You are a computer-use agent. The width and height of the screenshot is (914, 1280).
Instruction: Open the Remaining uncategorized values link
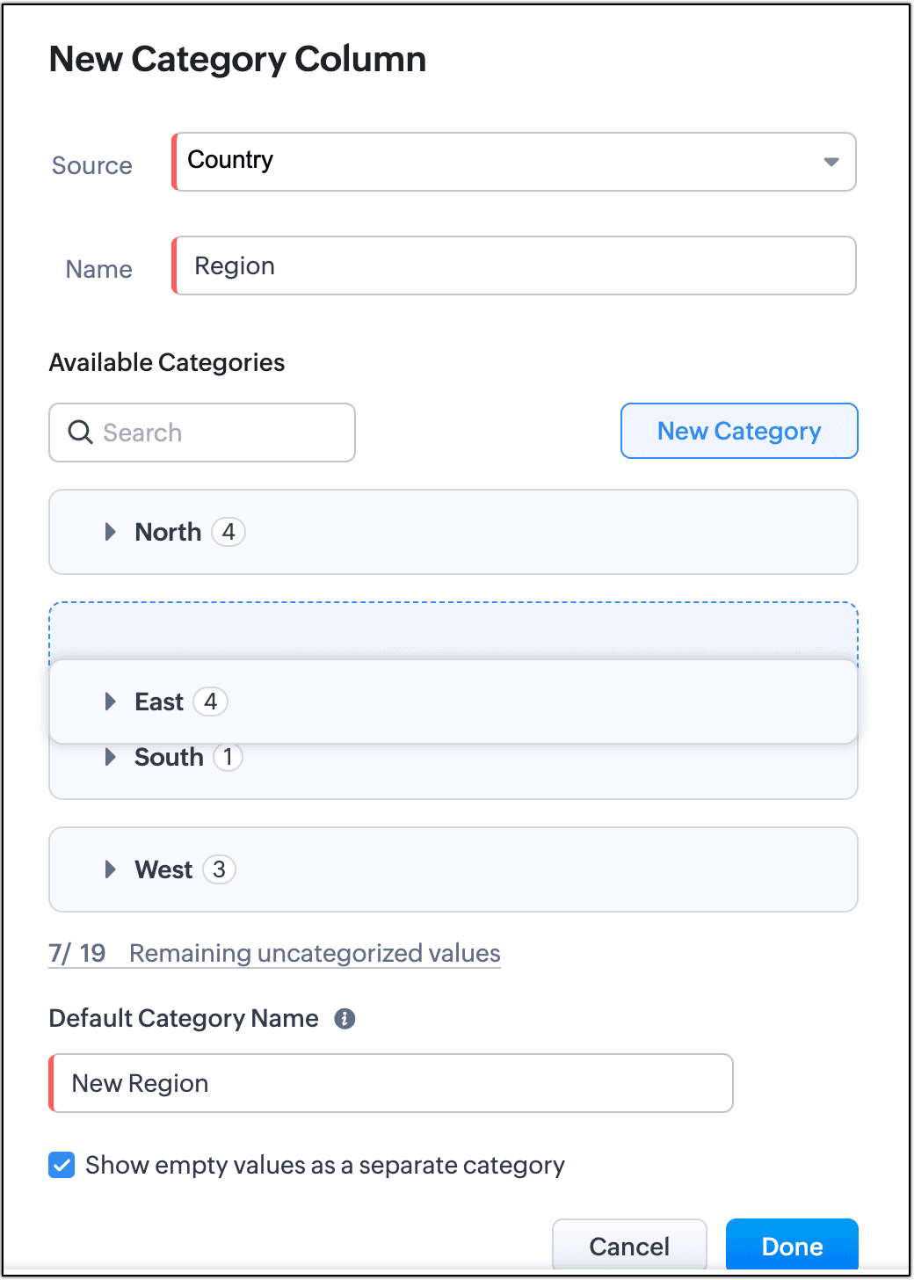click(x=314, y=954)
